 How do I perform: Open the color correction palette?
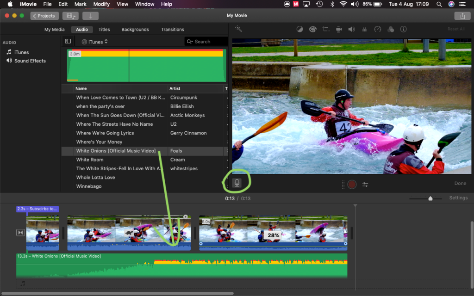pyautogui.click(x=312, y=29)
